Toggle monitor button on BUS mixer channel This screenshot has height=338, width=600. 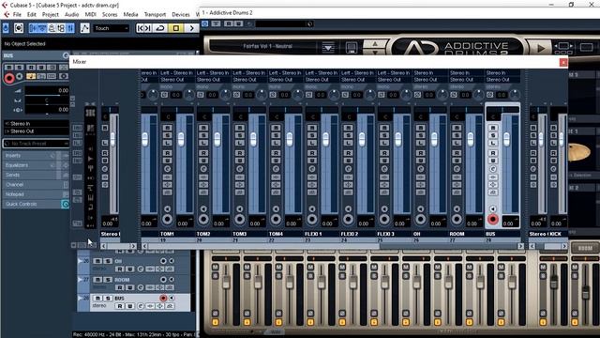[x=493, y=208]
